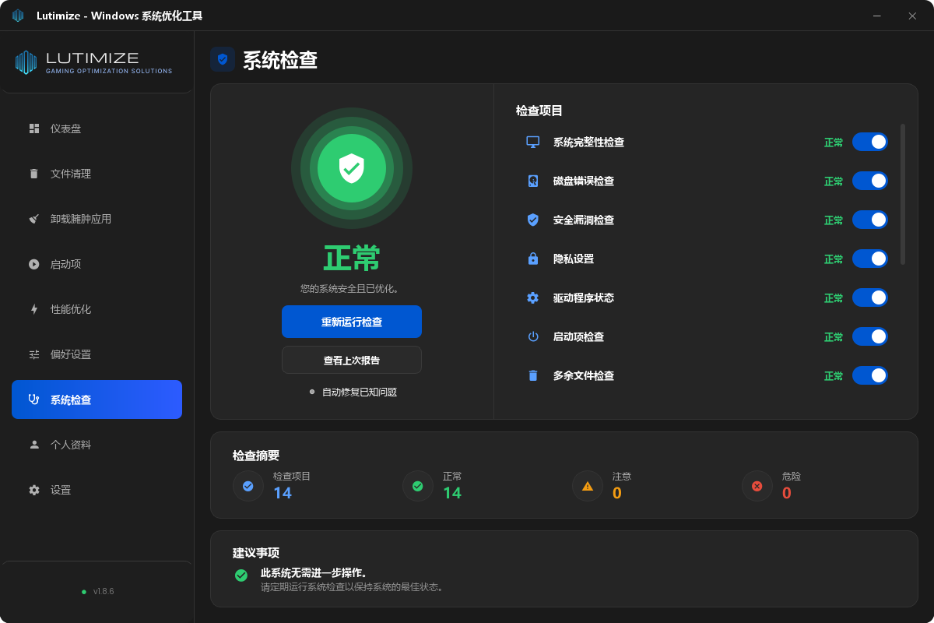
Task: Click the 偏好设置 sliders icon
Action: pyautogui.click(x=34, y=354)
